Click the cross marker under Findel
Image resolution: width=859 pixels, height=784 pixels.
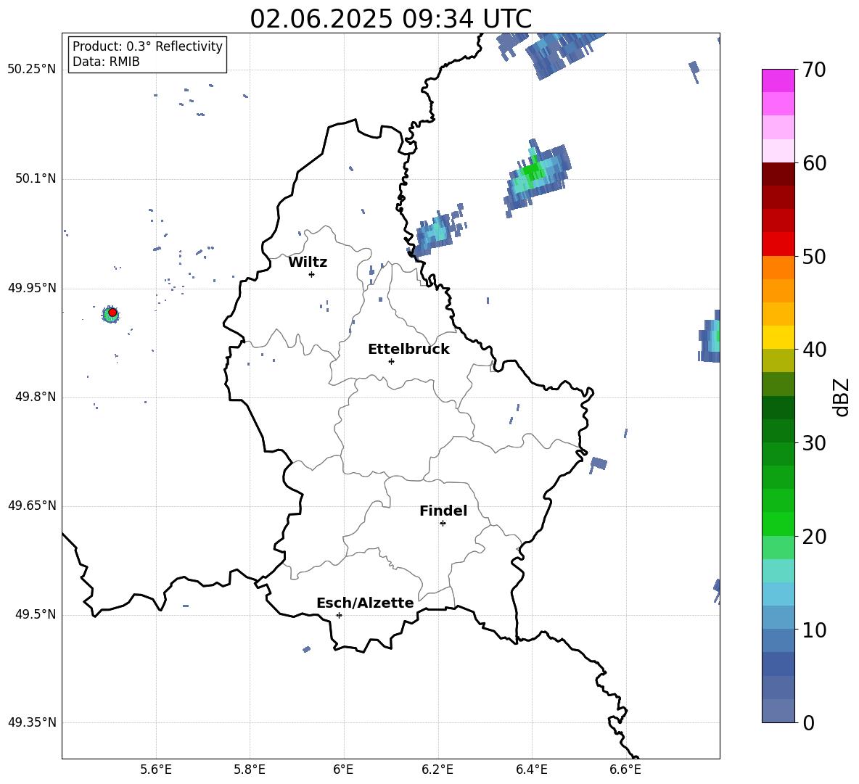click(x=443, y=524)
